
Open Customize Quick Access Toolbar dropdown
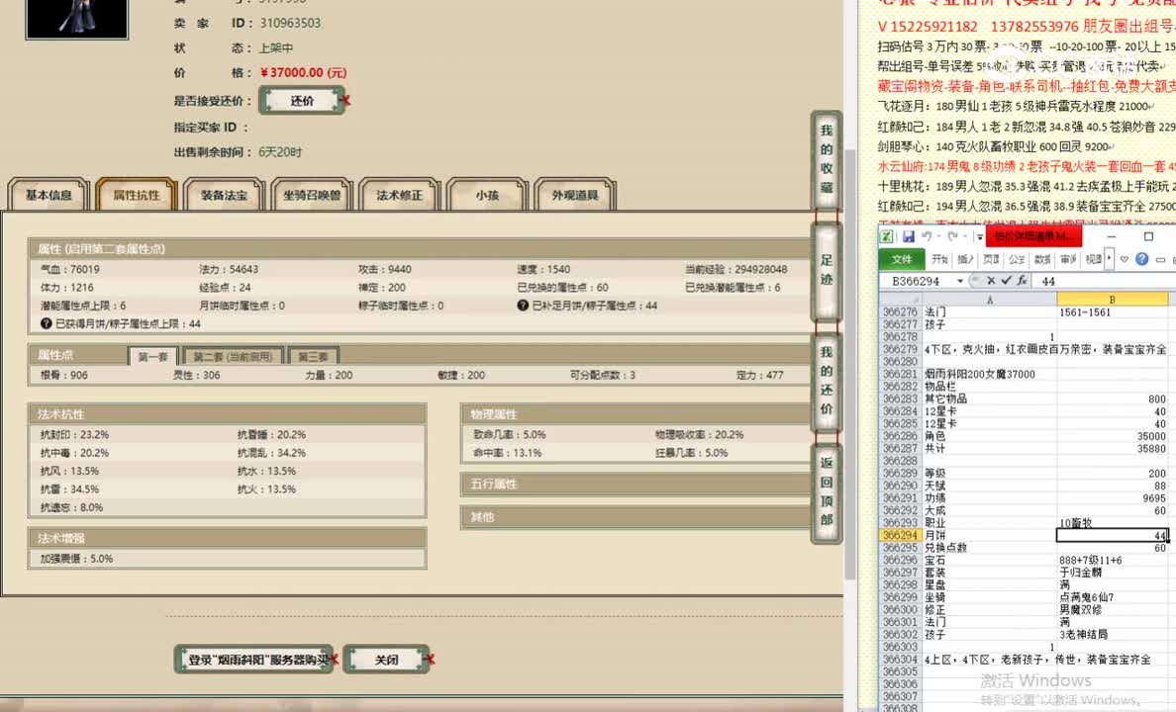[978, 237]
